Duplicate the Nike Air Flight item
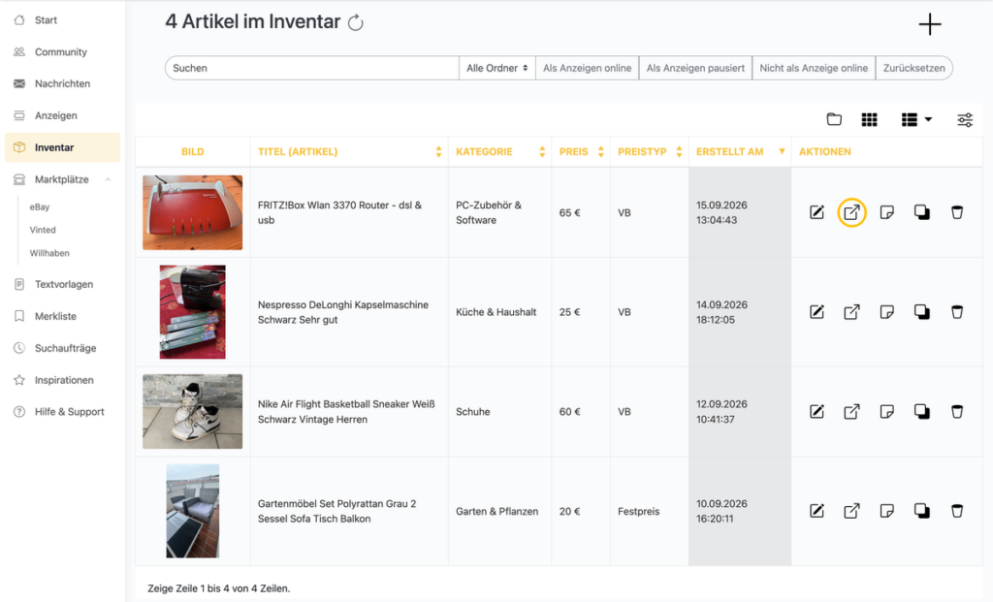993x602 pixels. click(922, 411)
